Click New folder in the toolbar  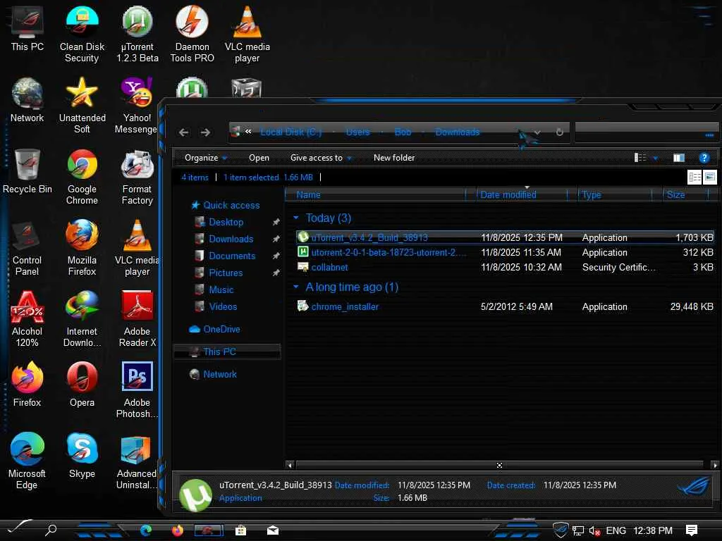pos(394,158)
